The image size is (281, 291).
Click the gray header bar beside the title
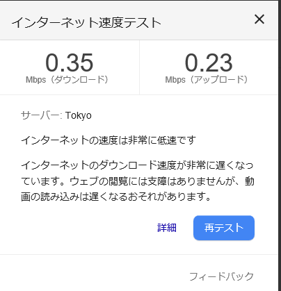coord(207,23)
